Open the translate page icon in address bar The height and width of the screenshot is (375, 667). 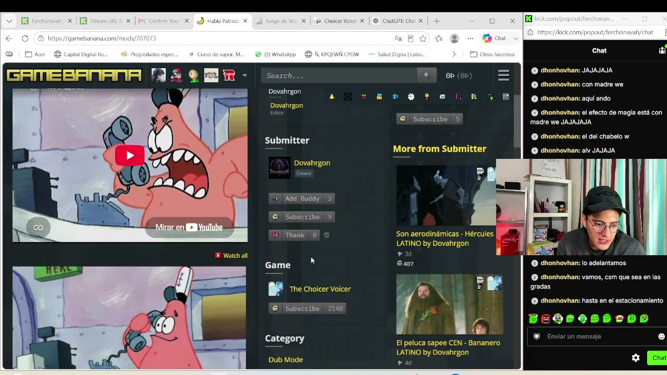[398, 39]
